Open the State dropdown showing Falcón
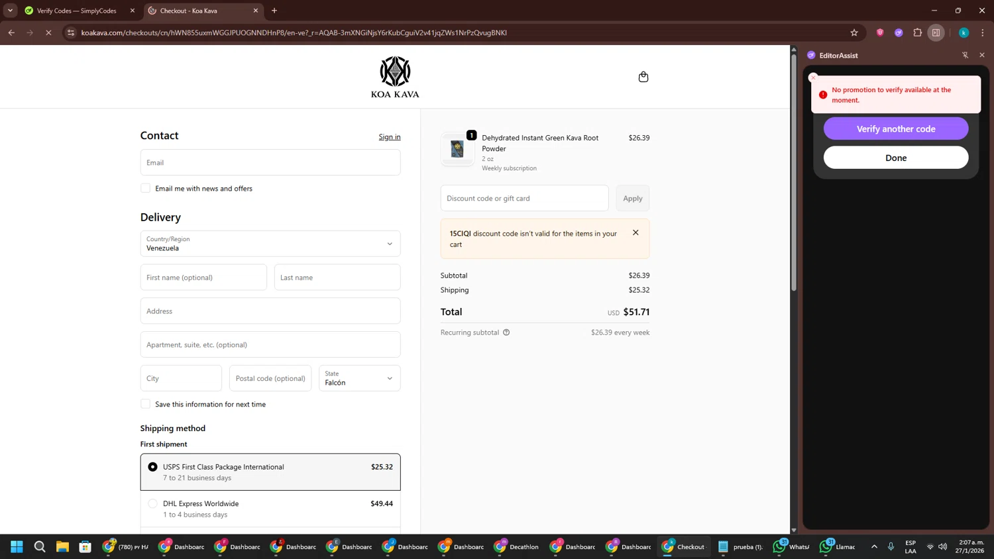This screenshot has height=559, width=994. tap(360, 378)
